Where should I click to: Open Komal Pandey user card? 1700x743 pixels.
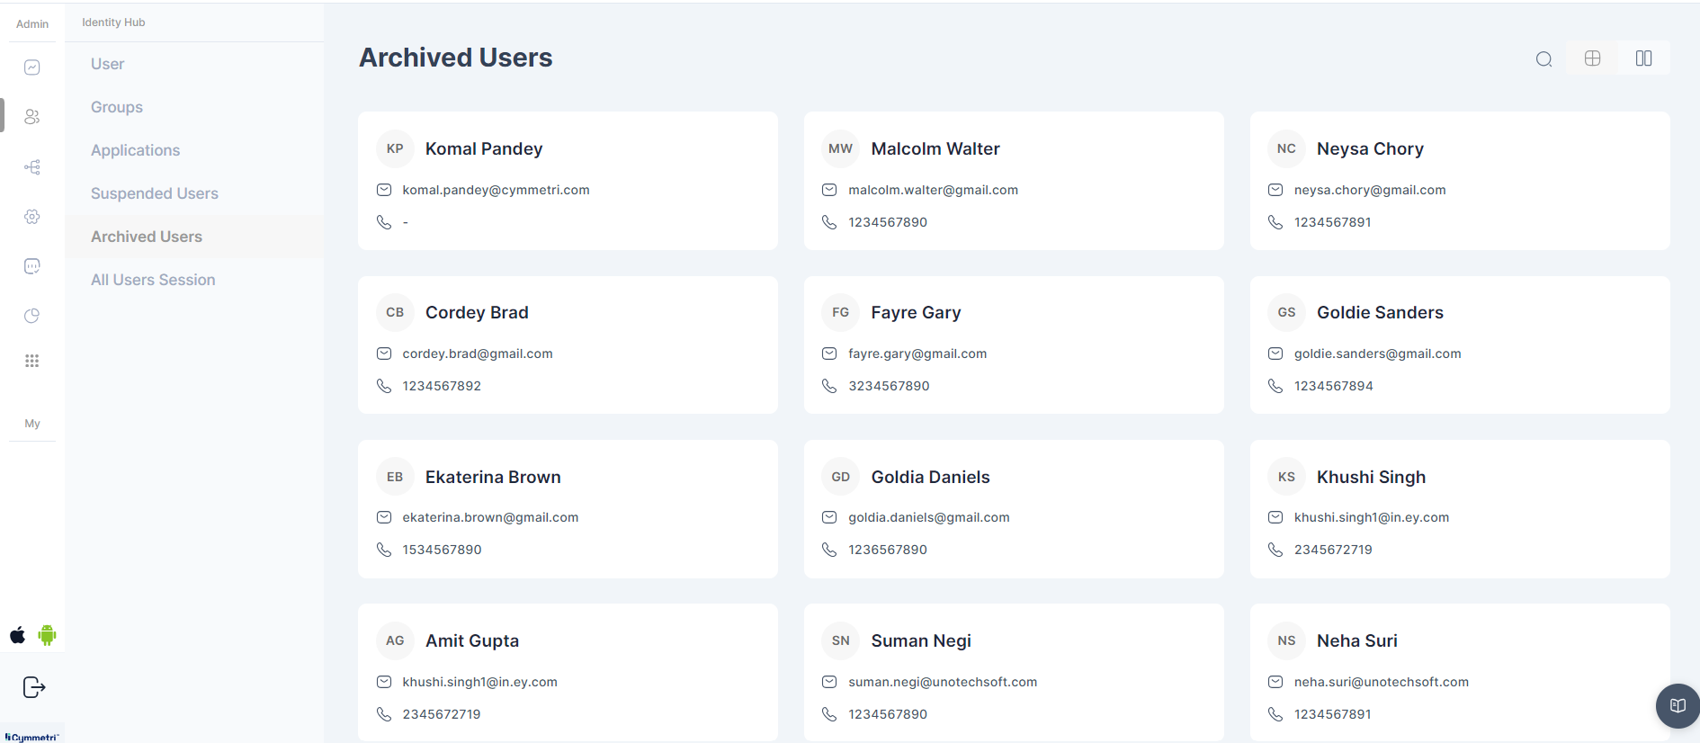pyautogui.click(x=568, y=181)
